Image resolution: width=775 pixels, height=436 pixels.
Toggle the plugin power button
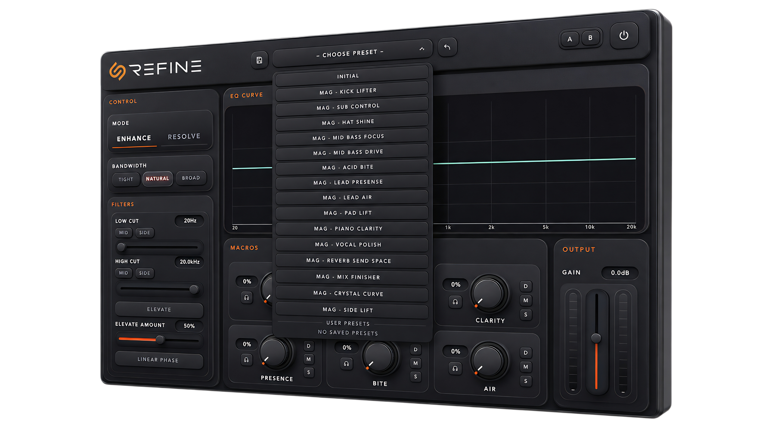(623, 35)
